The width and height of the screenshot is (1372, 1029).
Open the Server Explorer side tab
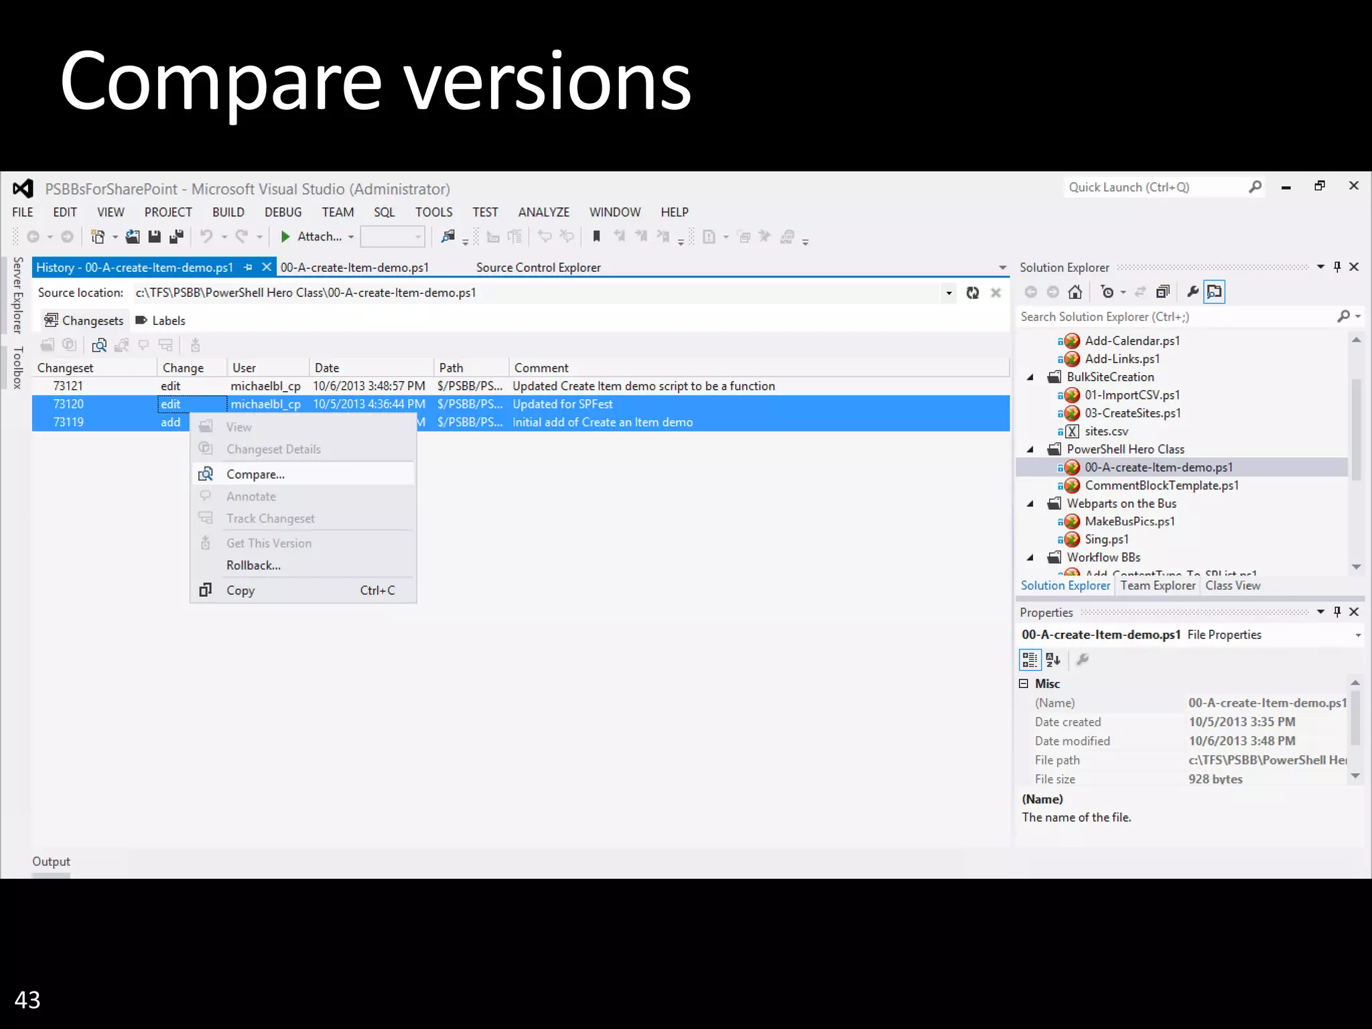(18, 295)
